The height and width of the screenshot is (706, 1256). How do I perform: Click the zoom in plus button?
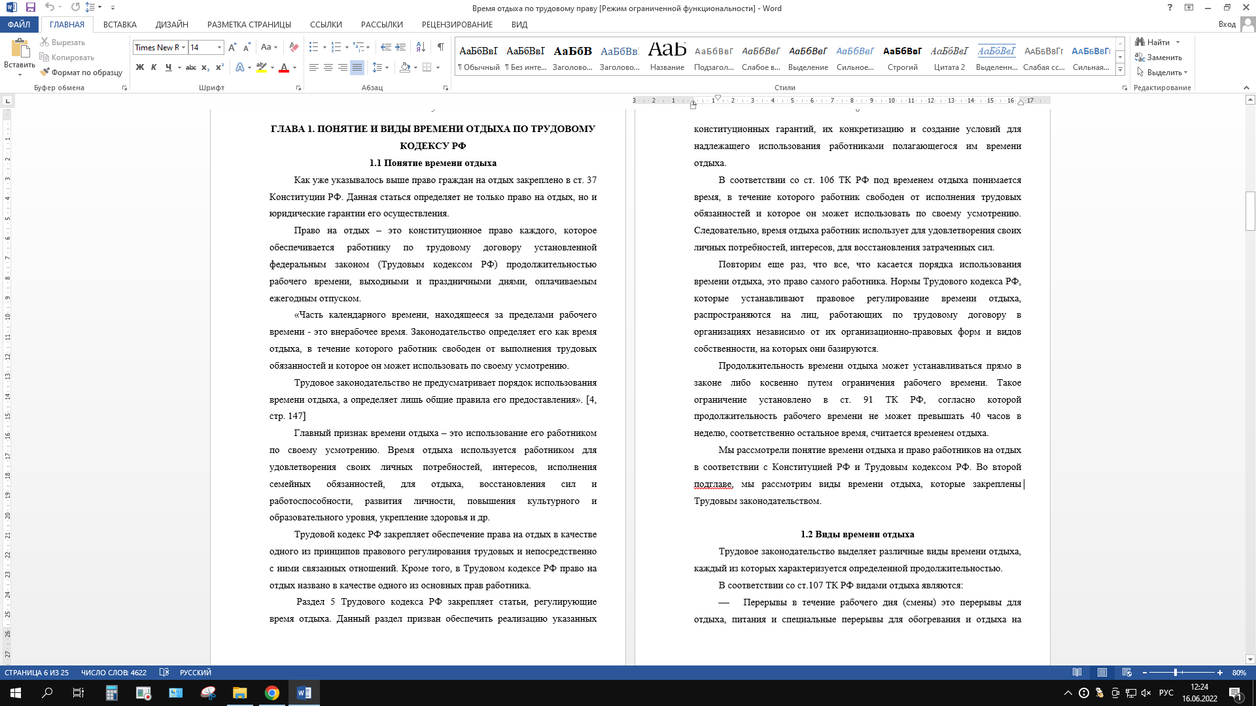coord(1220,673)
